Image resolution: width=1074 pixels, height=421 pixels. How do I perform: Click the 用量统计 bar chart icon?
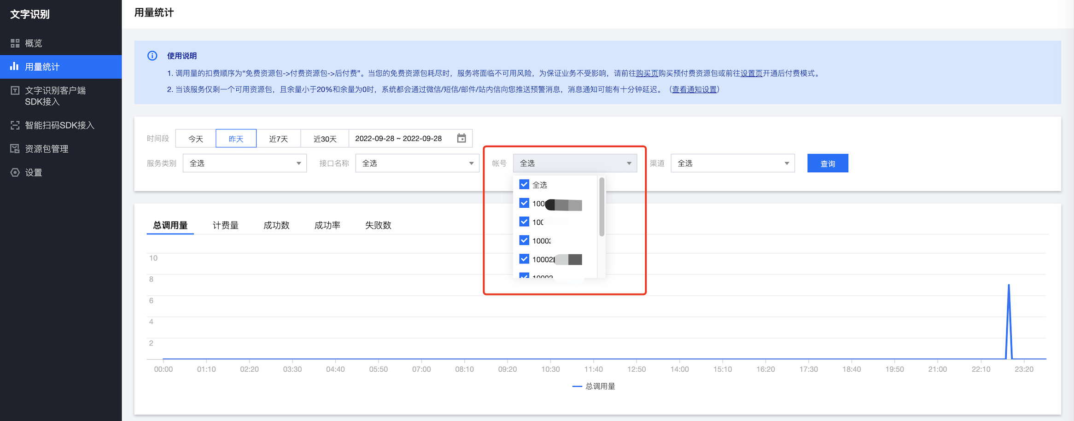[14, 66]
